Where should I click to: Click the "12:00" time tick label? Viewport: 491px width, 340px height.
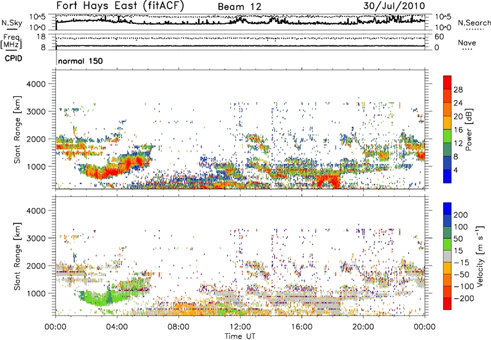[x=240, y=327]
